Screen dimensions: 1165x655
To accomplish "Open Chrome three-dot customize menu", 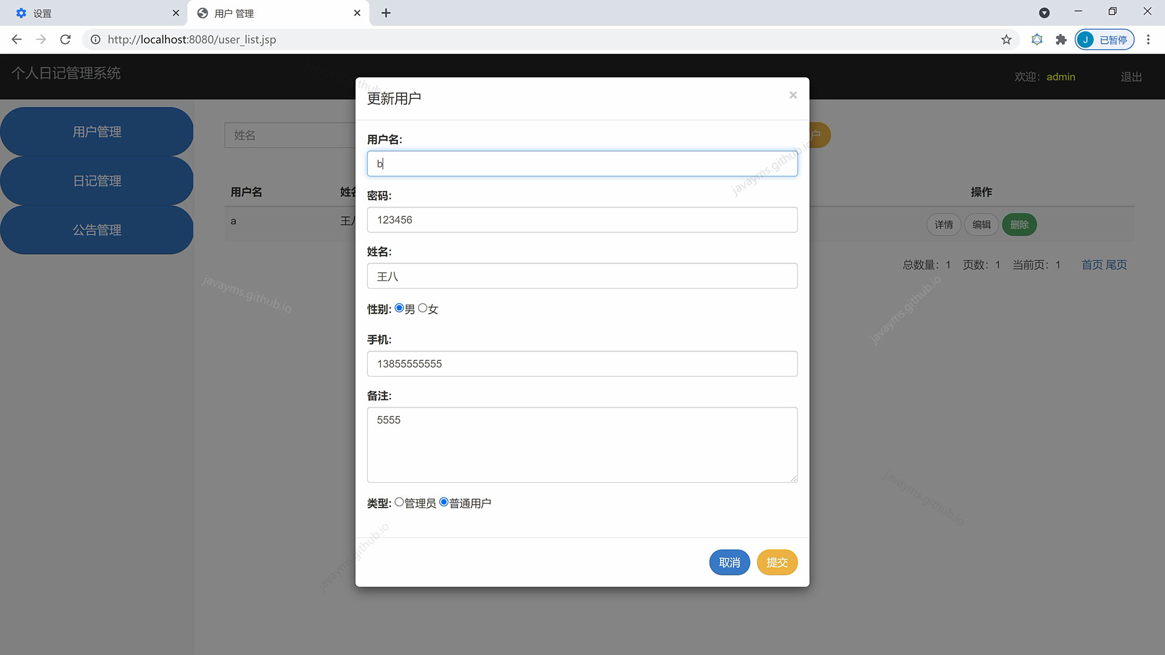I will [x=1148, y=39].
